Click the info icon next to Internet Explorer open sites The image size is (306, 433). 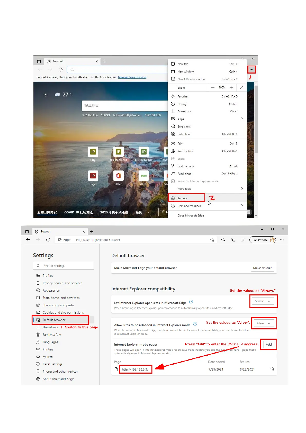point(191,302)
